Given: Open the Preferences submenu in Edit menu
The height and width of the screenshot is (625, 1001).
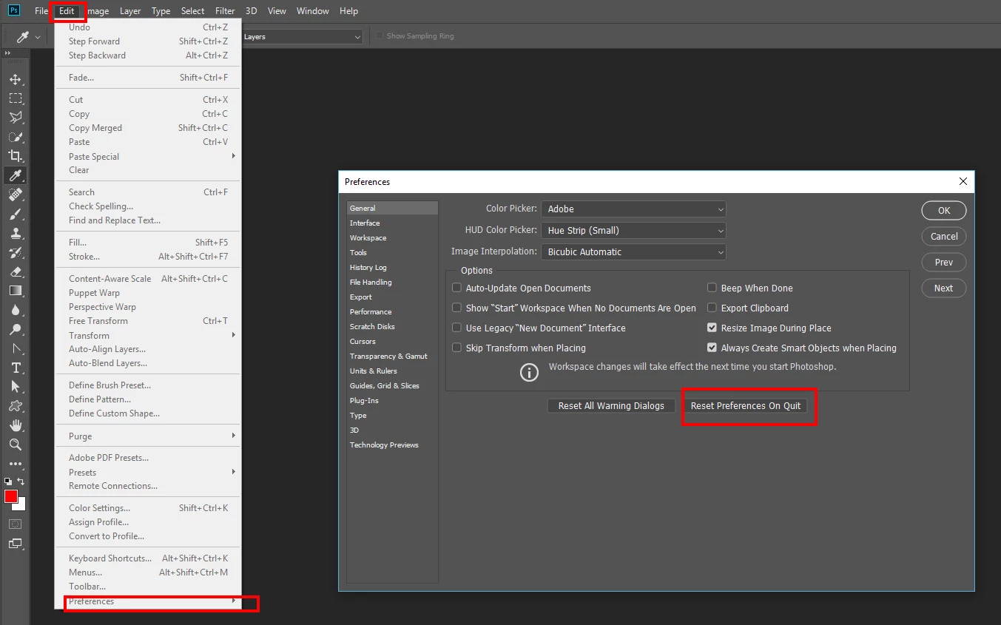Looking at the screenshot, I should [149, 601].
